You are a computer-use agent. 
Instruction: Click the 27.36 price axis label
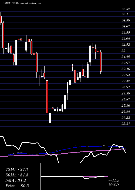click(x=126, y=105)
